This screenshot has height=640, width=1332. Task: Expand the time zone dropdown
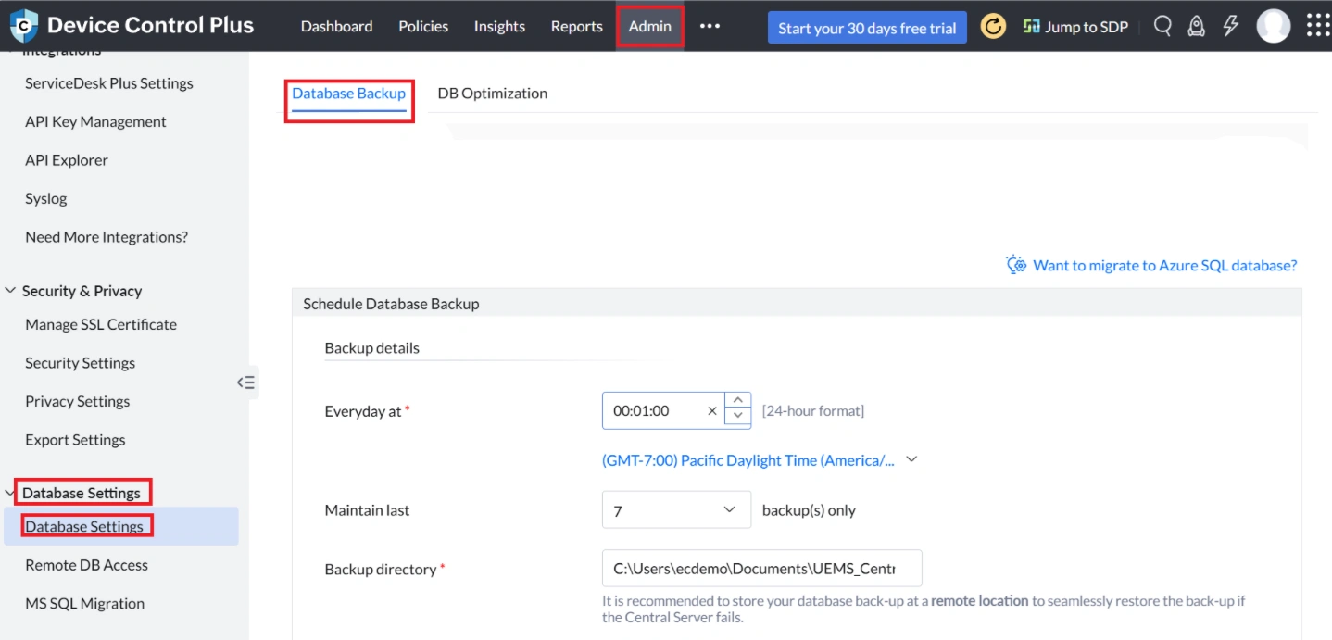coord(911,459)
